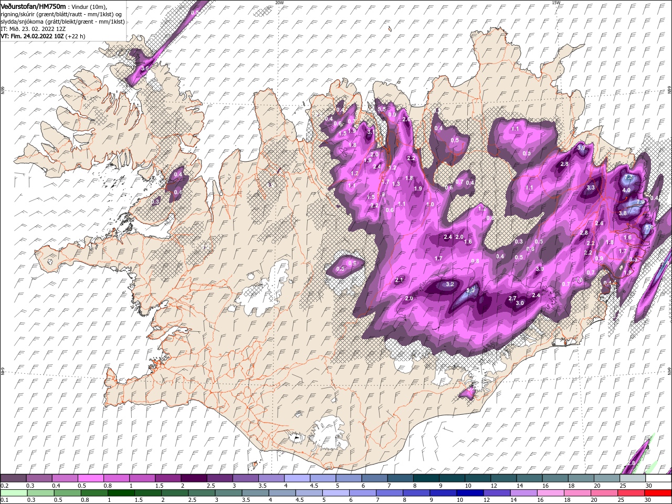Click the 2.1 value on the map

(399, 280)
